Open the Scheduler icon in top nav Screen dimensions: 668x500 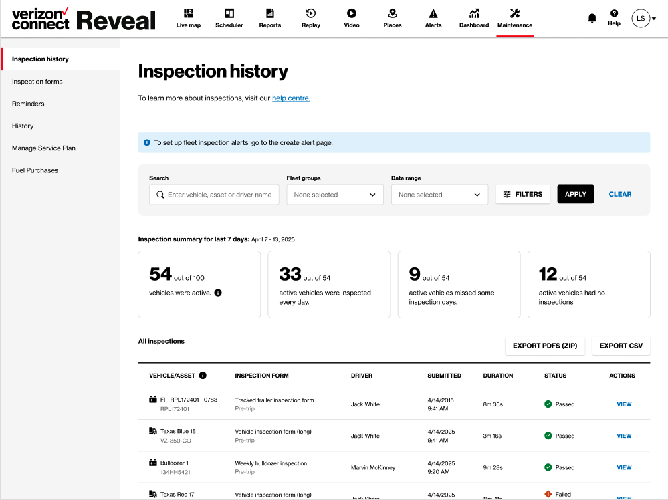[229, 13]
